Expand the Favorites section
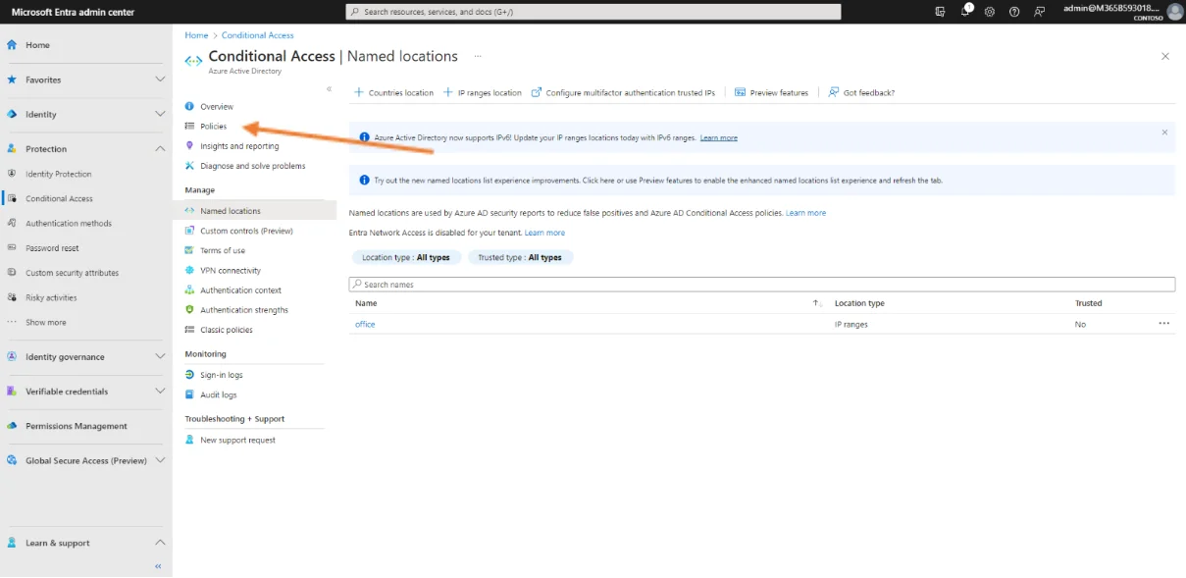This screenshot has width=1186, height=578. 160,79
